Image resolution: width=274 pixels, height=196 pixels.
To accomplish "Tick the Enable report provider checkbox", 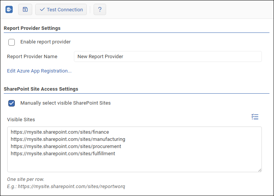I will coord(12,42).
